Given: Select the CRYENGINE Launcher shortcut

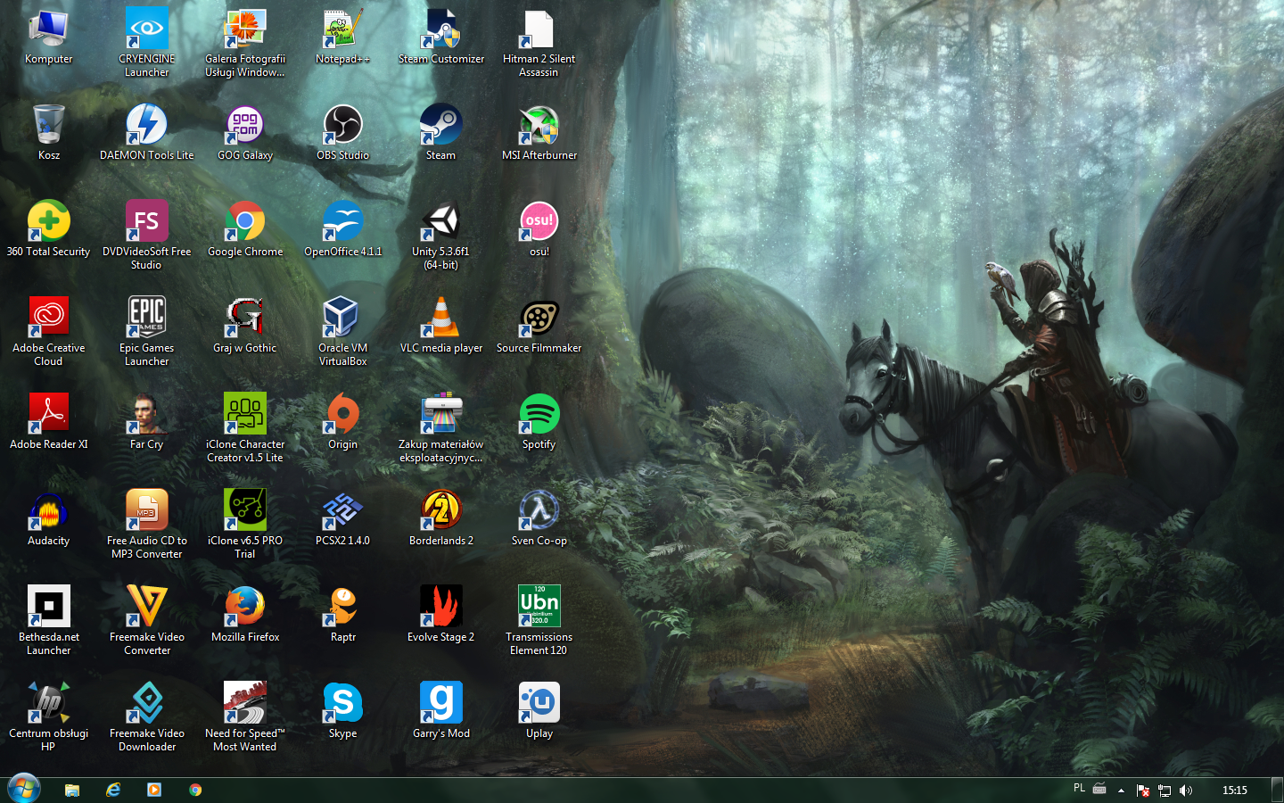Looking at the screenshot, I should (146, 43).
